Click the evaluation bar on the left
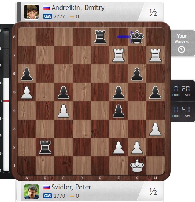Image resolution: width=195 pixels, height=202 pixels. (6, 100)
